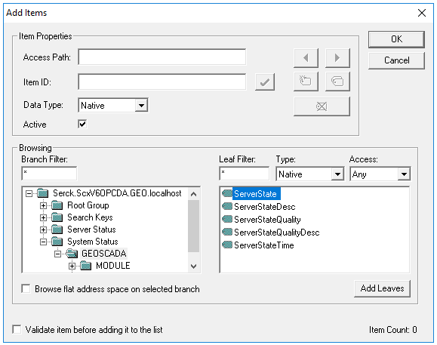437x345 pixels.
Task: Open the Access filter dropdown showing Any
Action: pyautogui.click(x=404, y=174)
